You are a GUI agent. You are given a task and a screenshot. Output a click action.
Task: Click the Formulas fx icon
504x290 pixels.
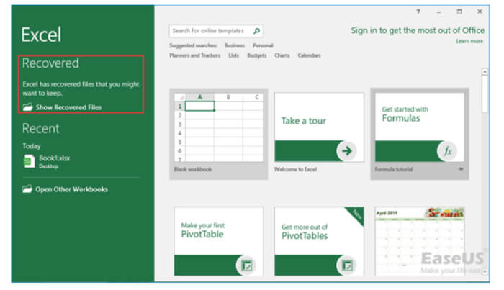(x=447, y=150)
